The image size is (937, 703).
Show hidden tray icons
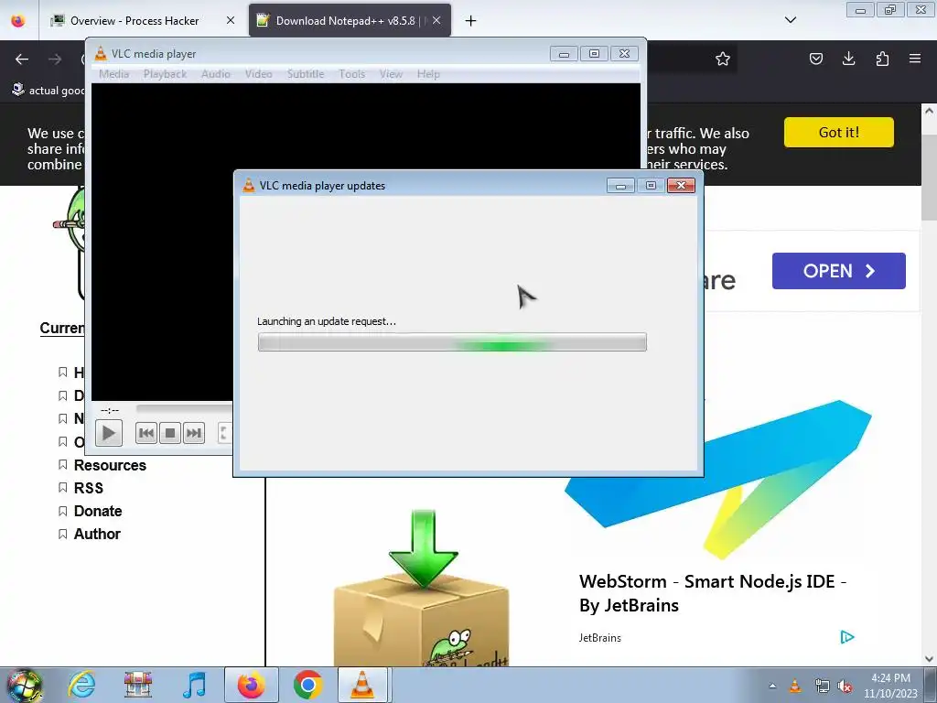click(772, 686)
